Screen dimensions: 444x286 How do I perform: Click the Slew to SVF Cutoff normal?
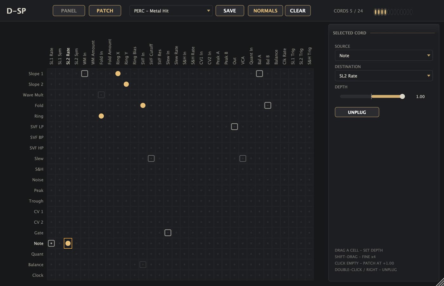coord(151,159)
